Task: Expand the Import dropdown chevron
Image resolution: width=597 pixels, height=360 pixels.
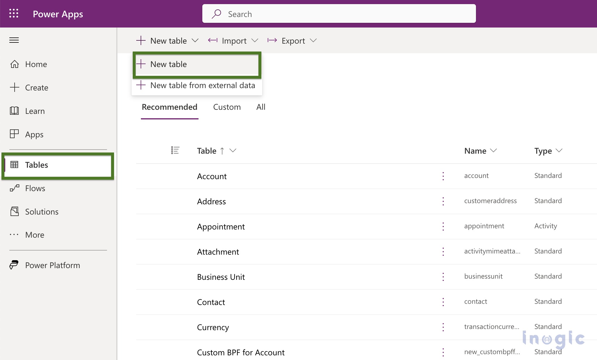Action: click(255, 40)
